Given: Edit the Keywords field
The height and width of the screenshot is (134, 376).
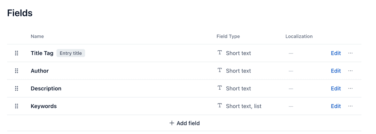Looking at the screenshot, I should point(336,106).
